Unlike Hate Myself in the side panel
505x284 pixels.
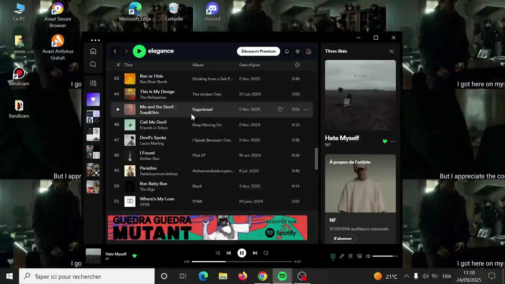(x=385, y=141)
